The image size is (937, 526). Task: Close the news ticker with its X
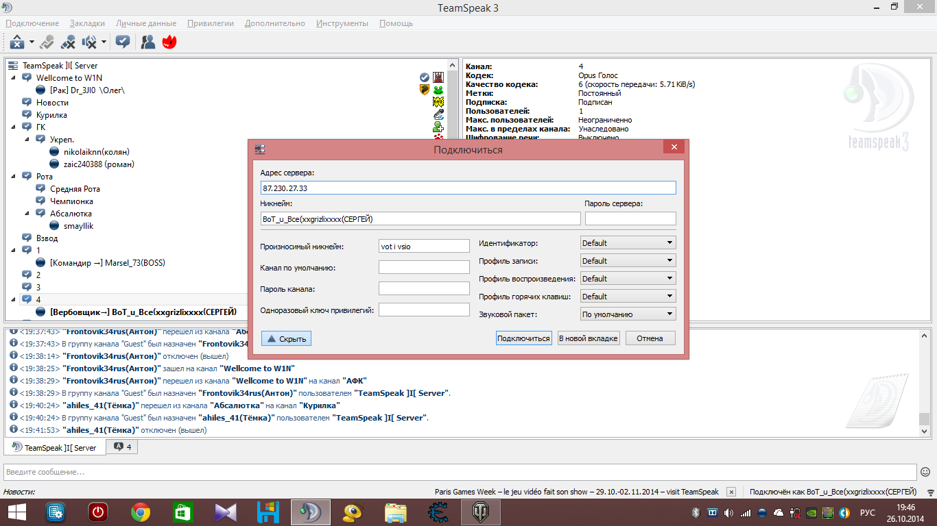(x=731, y=492)
